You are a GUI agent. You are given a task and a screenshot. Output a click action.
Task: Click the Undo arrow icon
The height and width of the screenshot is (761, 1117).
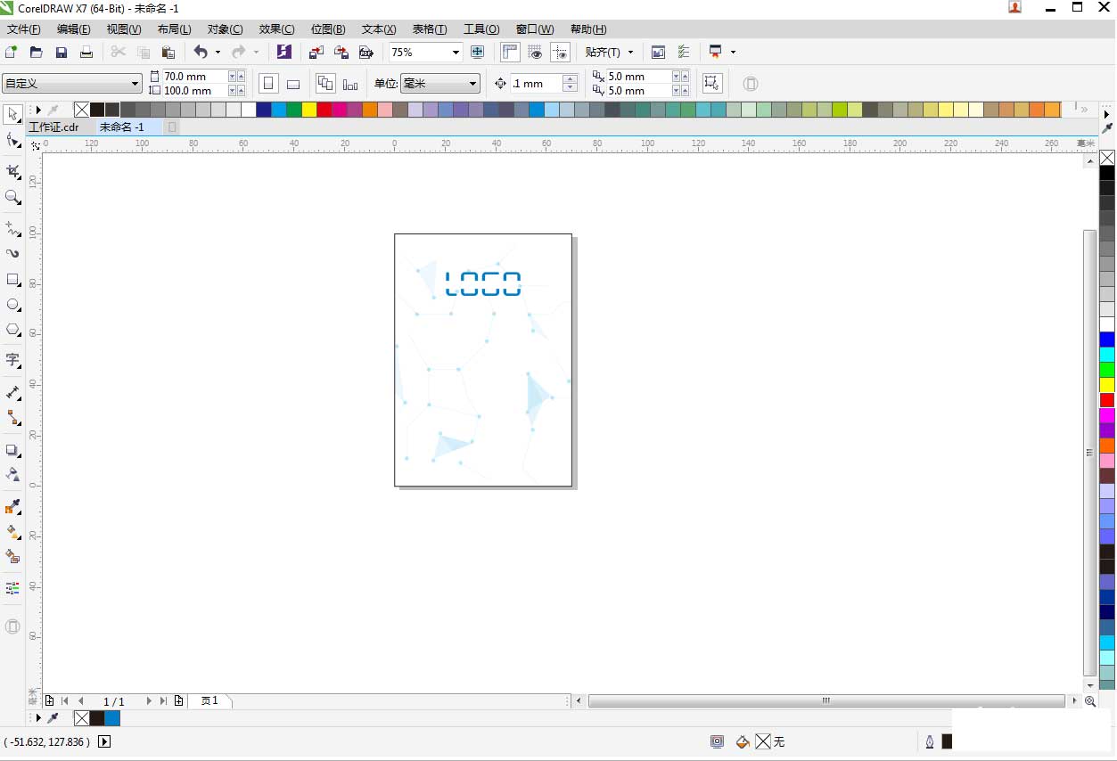(x=201, y=52)
